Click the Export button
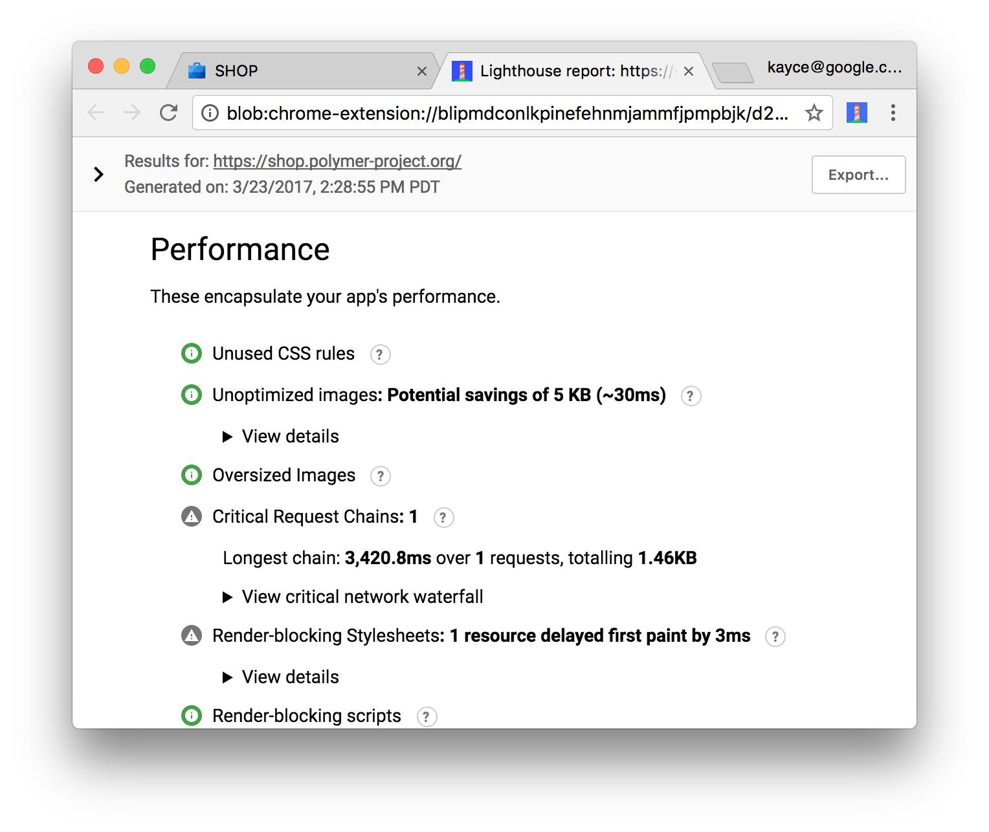Viewport: 989px width, 832px height. point(858,175)
